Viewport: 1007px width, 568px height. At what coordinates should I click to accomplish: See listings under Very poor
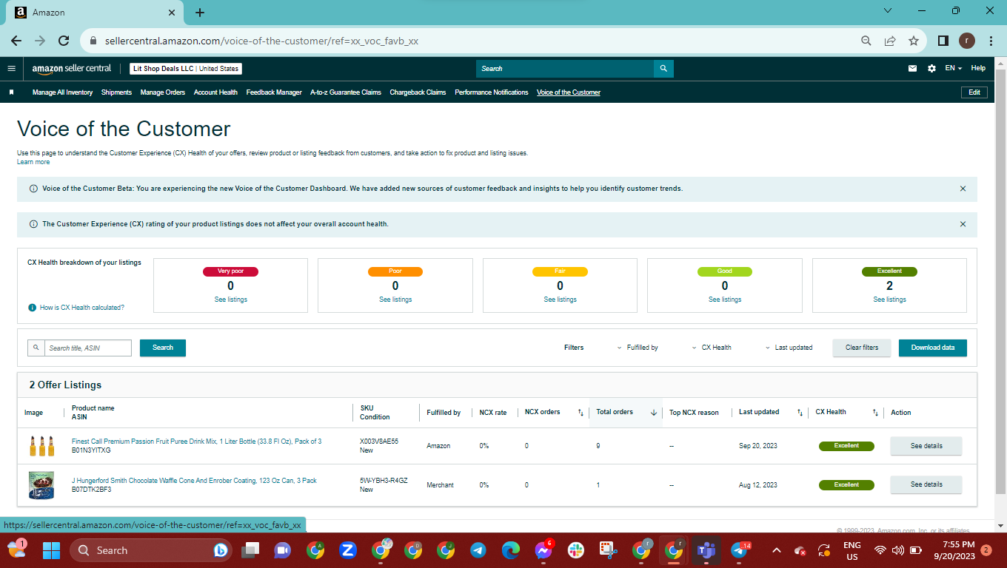231,300
